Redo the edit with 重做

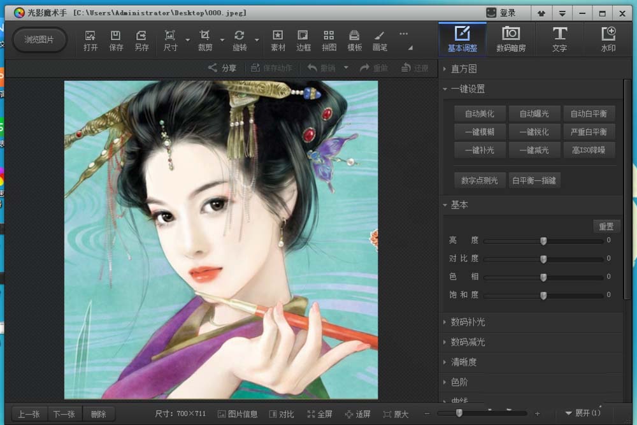pos(374,68)
